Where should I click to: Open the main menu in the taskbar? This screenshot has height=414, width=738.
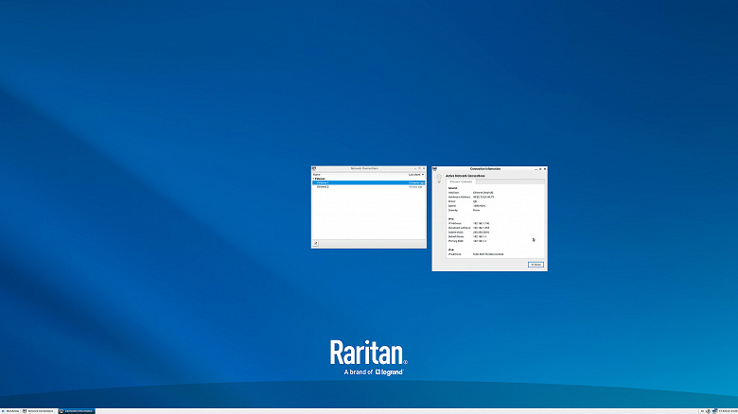(10, 411)
